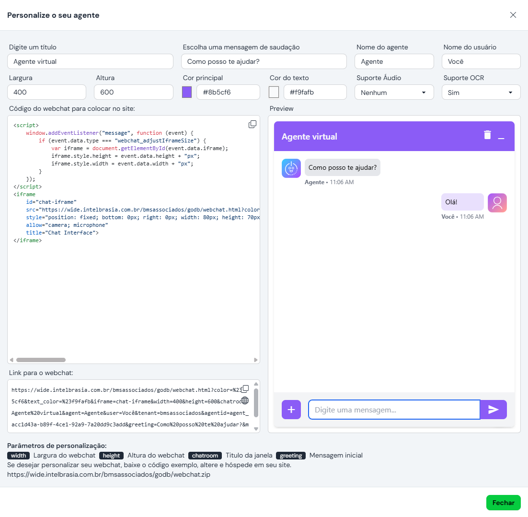
Task: Click 'Agente virtual' preview header title
Action: [309, 137]
